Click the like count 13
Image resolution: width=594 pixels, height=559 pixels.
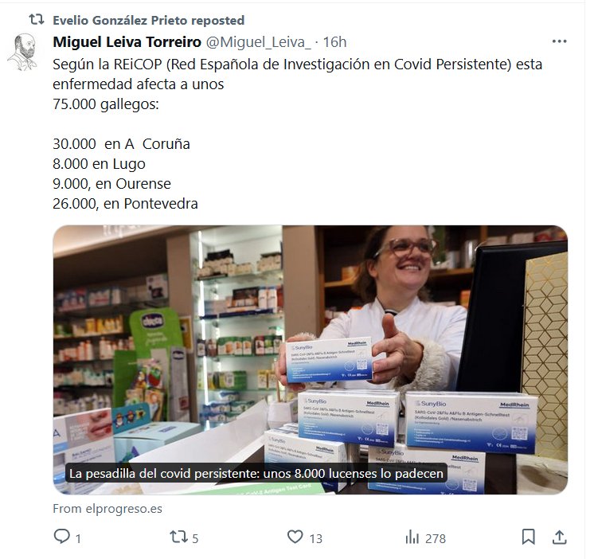click(x=315, y=538)
